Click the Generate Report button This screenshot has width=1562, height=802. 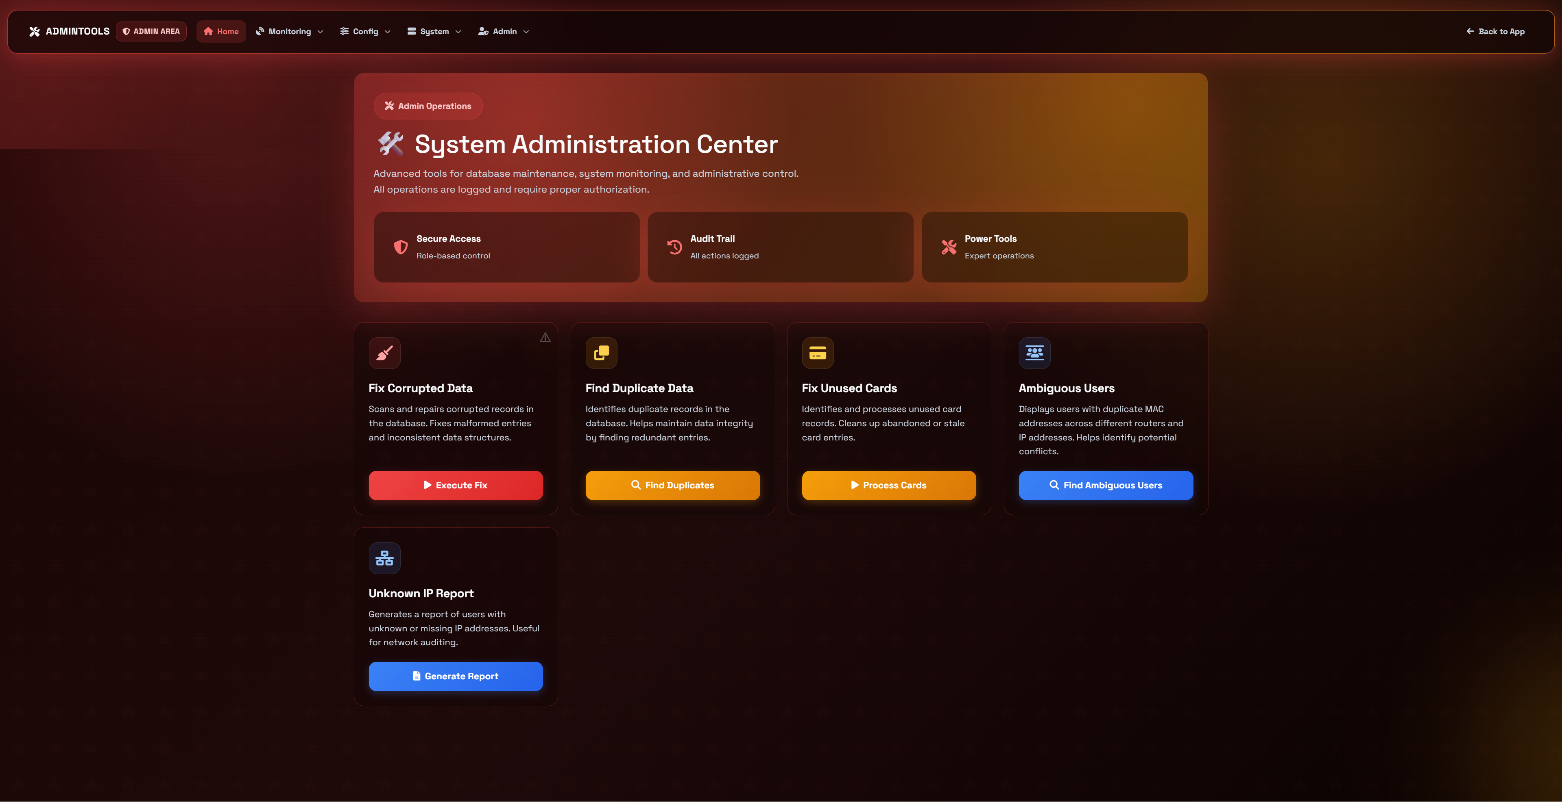456,676
